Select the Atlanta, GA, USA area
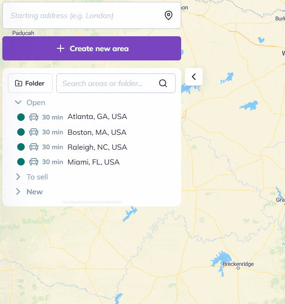Viewport: 285px width, 304px height. click(97, 117)
